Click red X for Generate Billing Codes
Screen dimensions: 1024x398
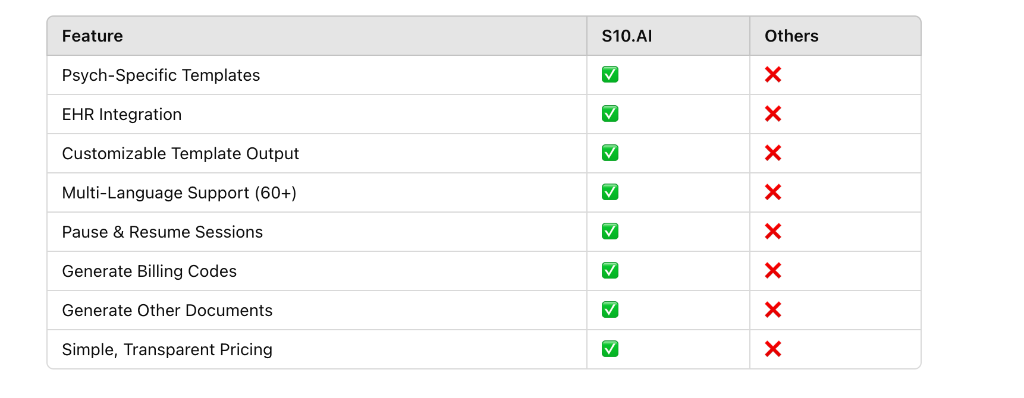click(773, 271)
